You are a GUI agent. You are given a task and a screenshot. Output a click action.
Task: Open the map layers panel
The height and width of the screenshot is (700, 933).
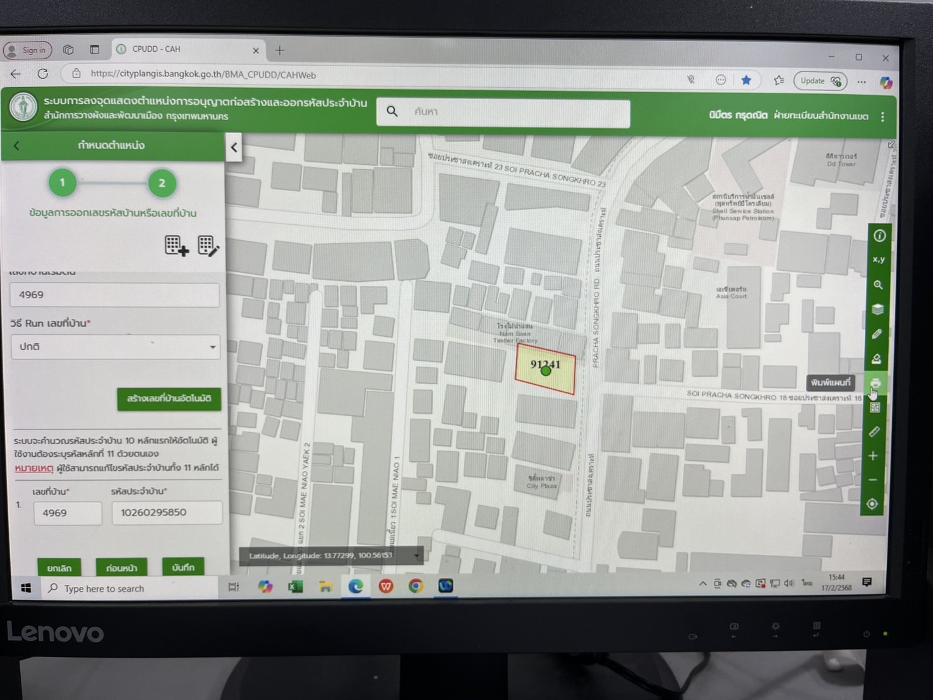(x=877, y=309)
